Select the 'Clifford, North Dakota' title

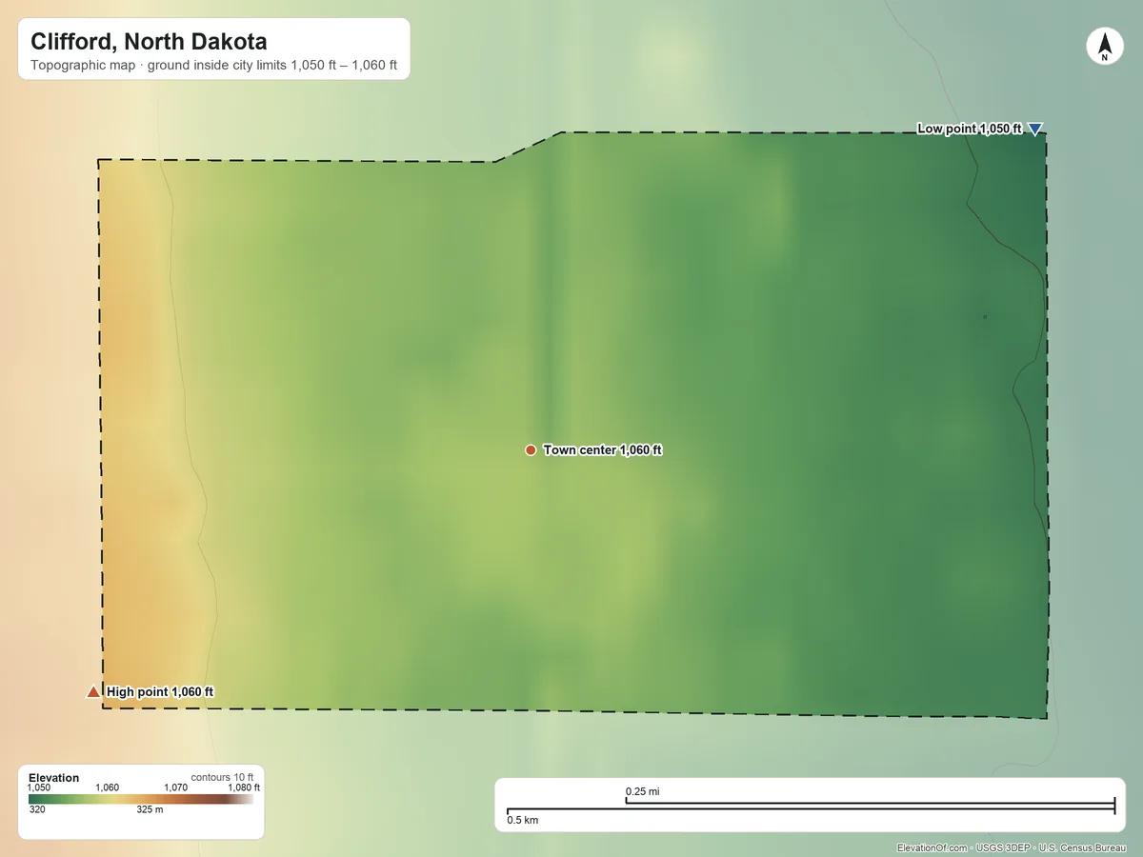click(x=149, y=42)
